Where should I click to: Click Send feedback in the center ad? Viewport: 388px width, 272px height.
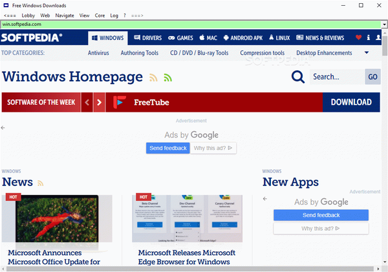167,148
